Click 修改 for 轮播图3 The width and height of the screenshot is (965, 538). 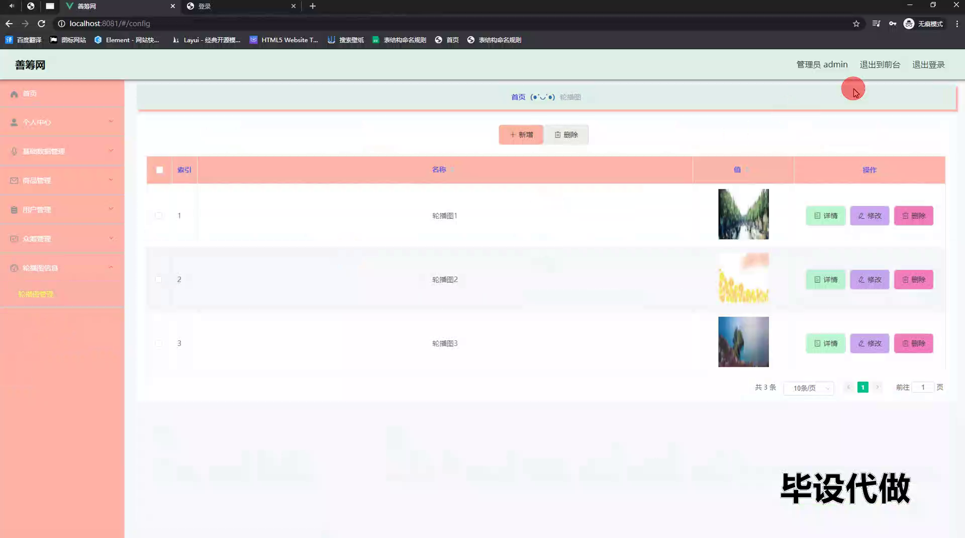tap(870, 343)
